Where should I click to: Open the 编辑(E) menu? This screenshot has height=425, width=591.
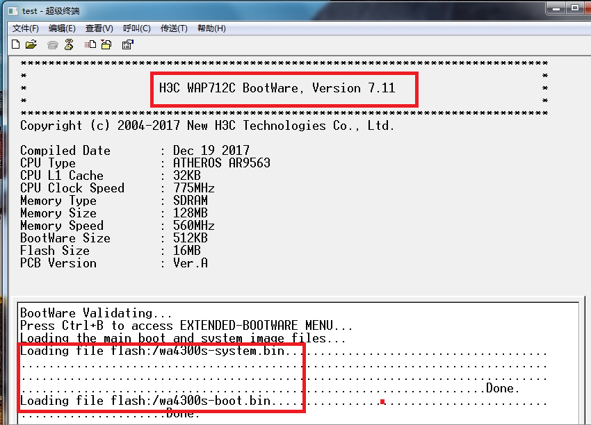coord(62,28)
